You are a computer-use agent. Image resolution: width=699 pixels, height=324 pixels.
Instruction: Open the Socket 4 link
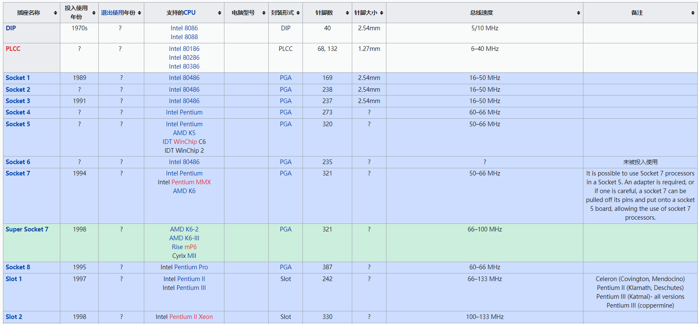[18, 112]
